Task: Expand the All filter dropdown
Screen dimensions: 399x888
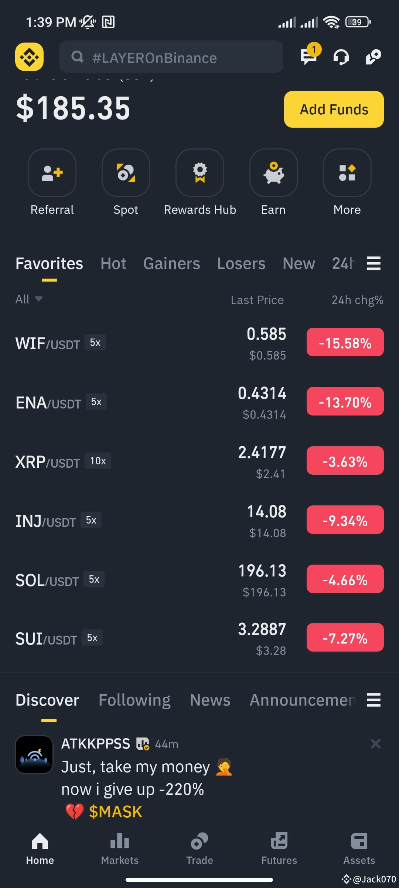Action: (x=29, y=299)
